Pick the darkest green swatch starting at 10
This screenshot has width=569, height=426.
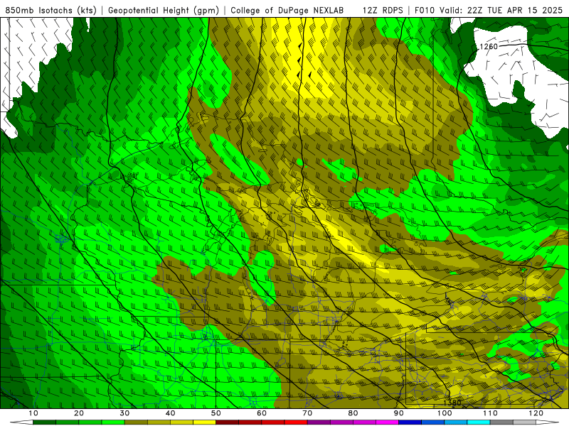point(44,422)
